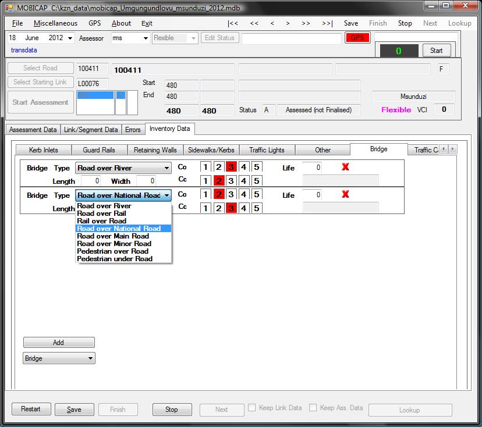Enable the Keep Link Data checkbox
The width and height of the screenshot is (482, 427).
(252, 408)
